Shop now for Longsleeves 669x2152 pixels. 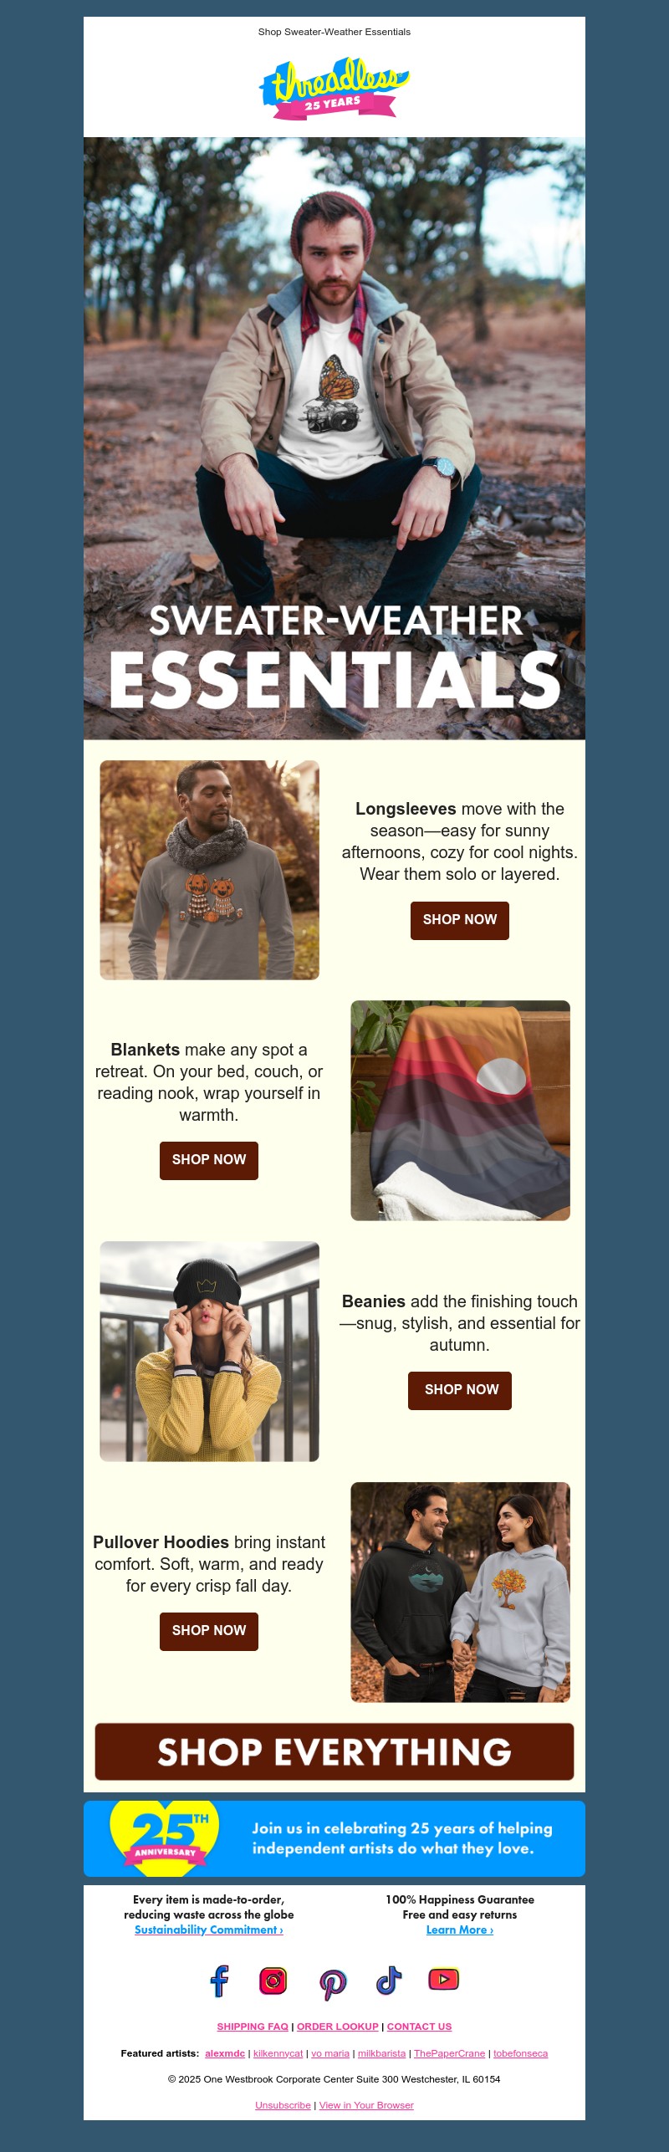(460, 920)
